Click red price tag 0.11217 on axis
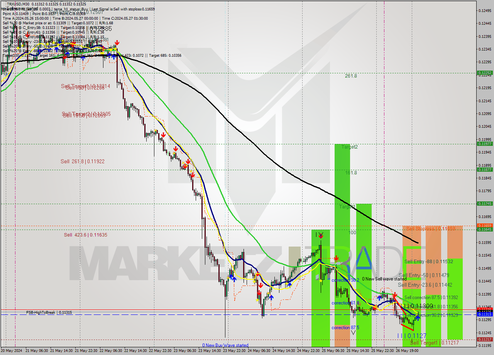This screenshot has width=494, height=355. (485, 339)
